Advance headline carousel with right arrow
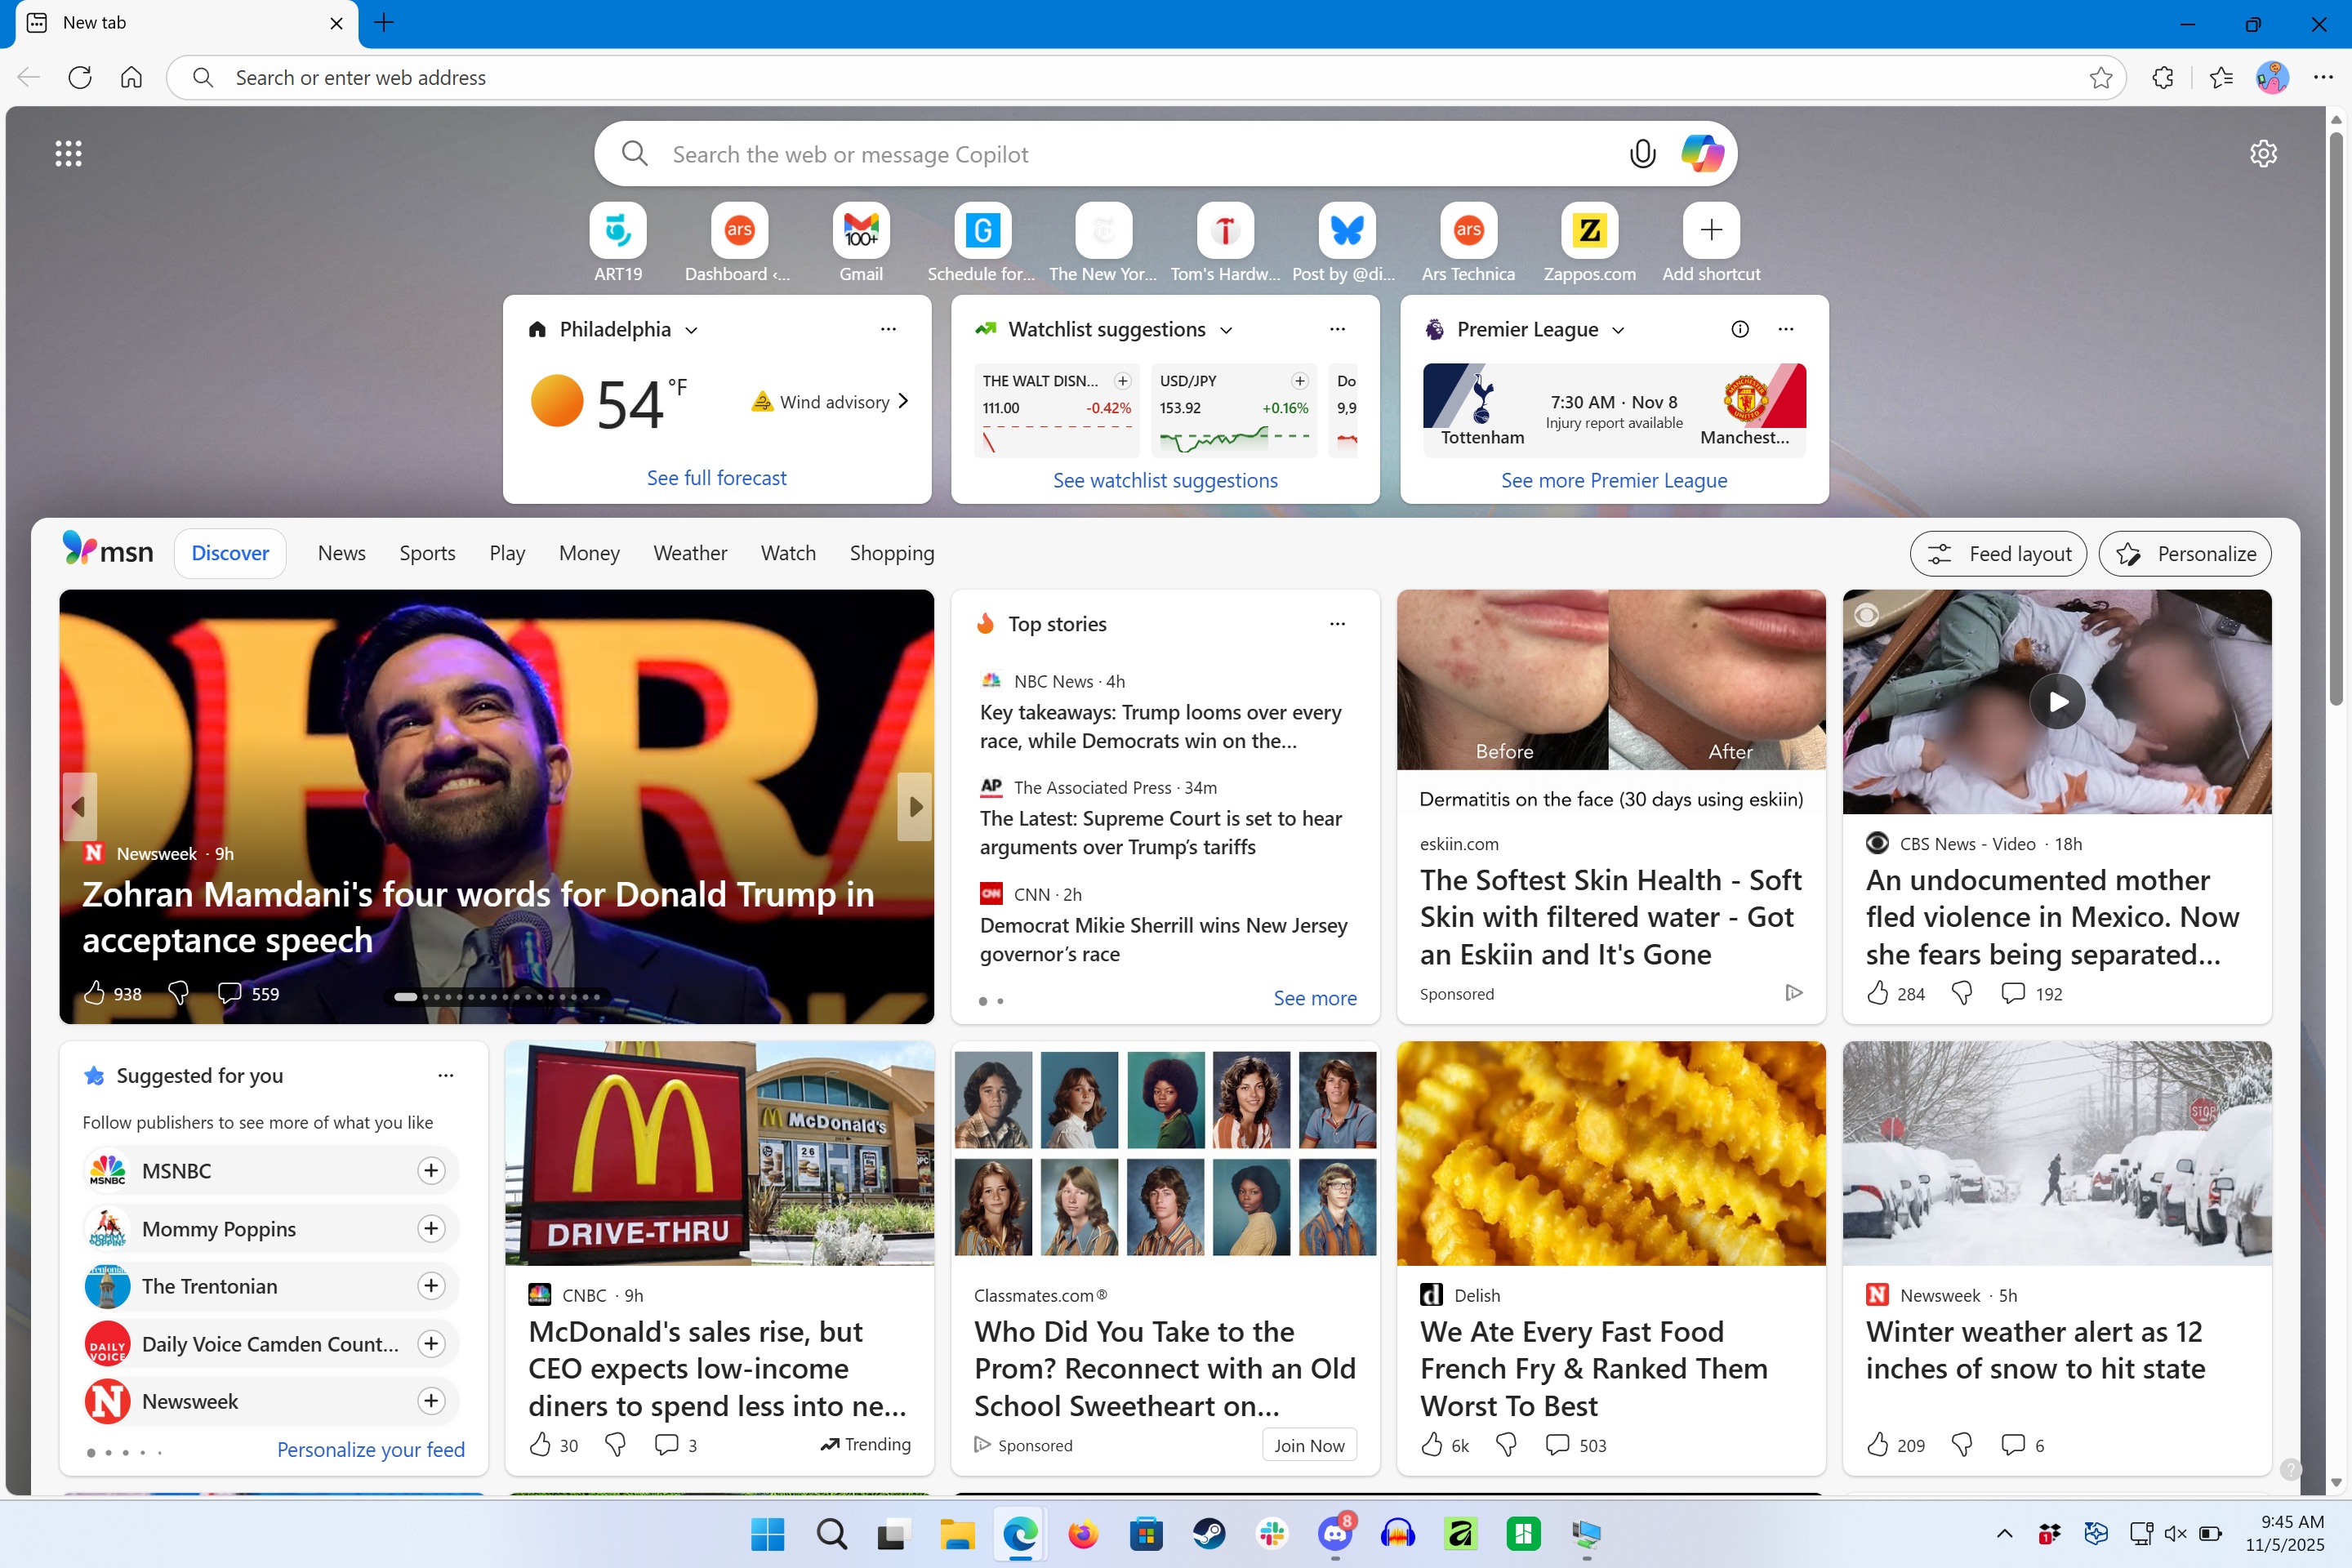 coord(915,806)
